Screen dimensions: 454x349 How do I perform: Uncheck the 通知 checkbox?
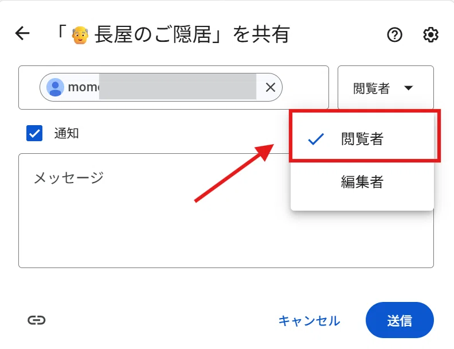(x=34, y=133)
